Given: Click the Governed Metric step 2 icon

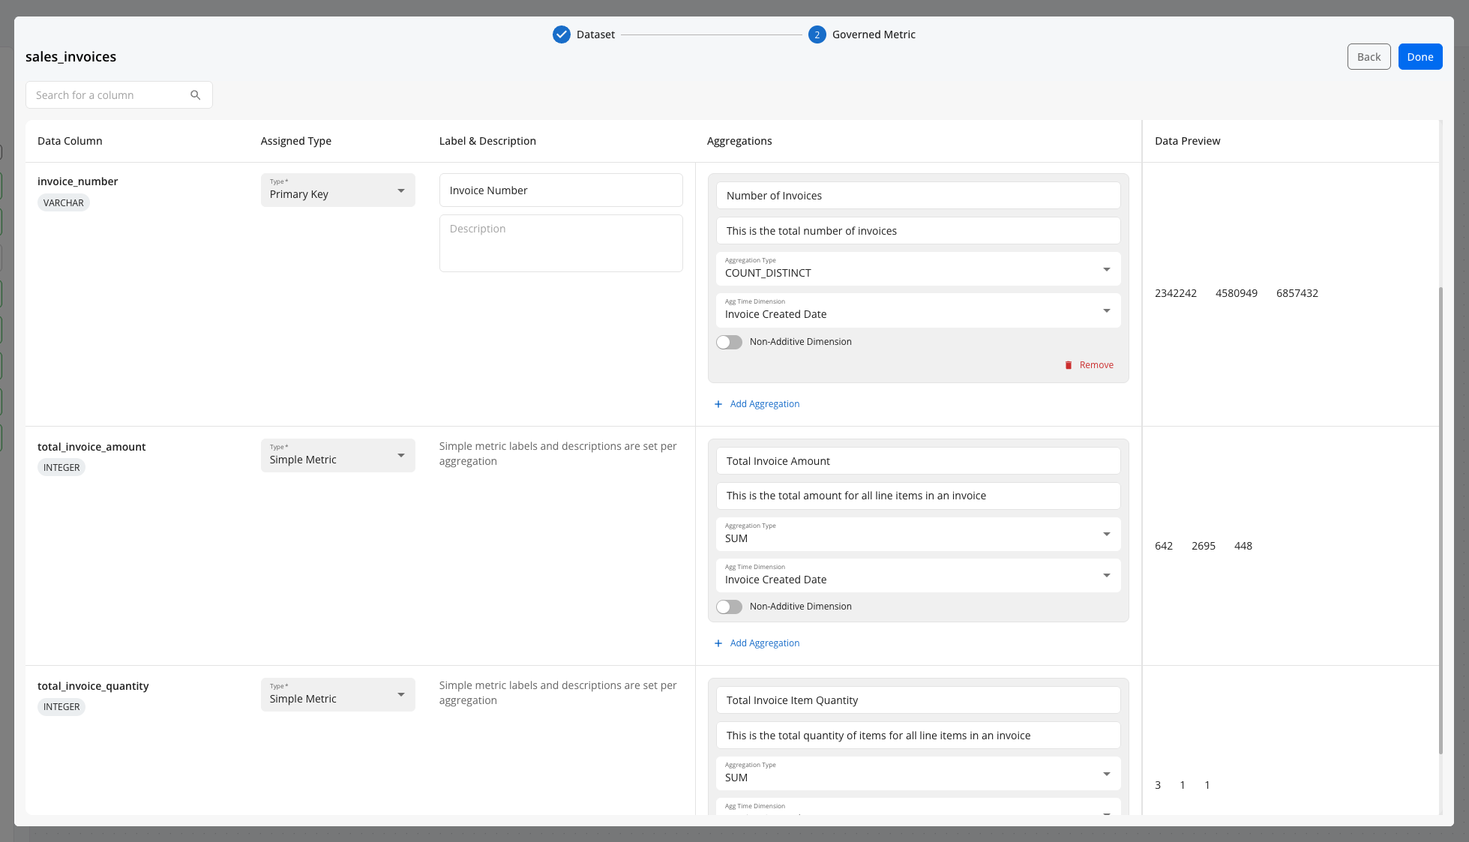Looking at the screenshot, I should tap(817, 34).
